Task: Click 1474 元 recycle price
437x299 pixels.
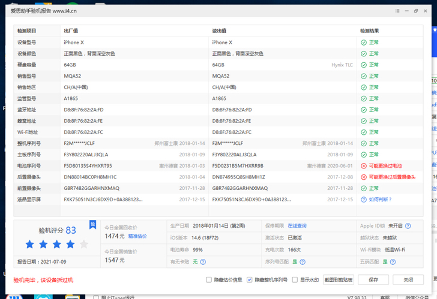Action: click(x=115, y=236)
